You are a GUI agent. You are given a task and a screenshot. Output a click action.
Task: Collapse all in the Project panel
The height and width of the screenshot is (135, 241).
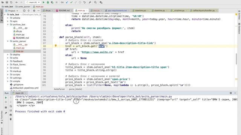[29, 11]
